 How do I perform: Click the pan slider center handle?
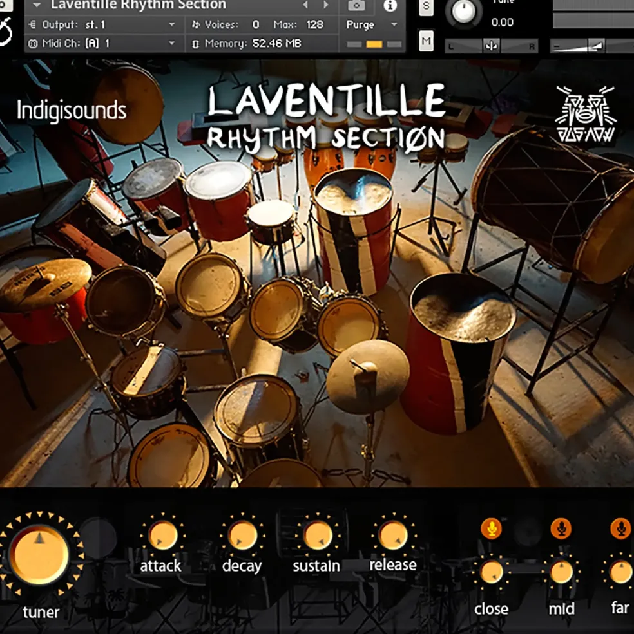click(x=491, y=46)
